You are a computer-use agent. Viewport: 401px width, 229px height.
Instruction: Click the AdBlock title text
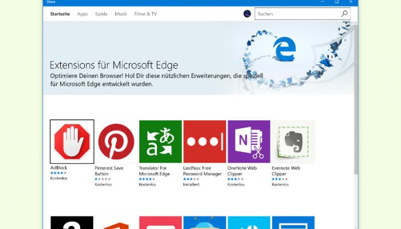[58, 168]
